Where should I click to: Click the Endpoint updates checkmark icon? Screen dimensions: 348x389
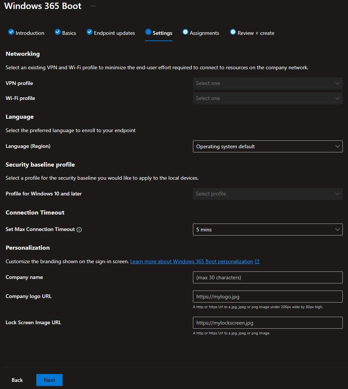(90, 32)
